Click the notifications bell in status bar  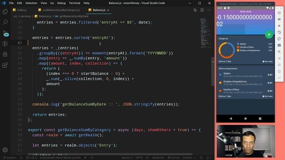(209, 158)
